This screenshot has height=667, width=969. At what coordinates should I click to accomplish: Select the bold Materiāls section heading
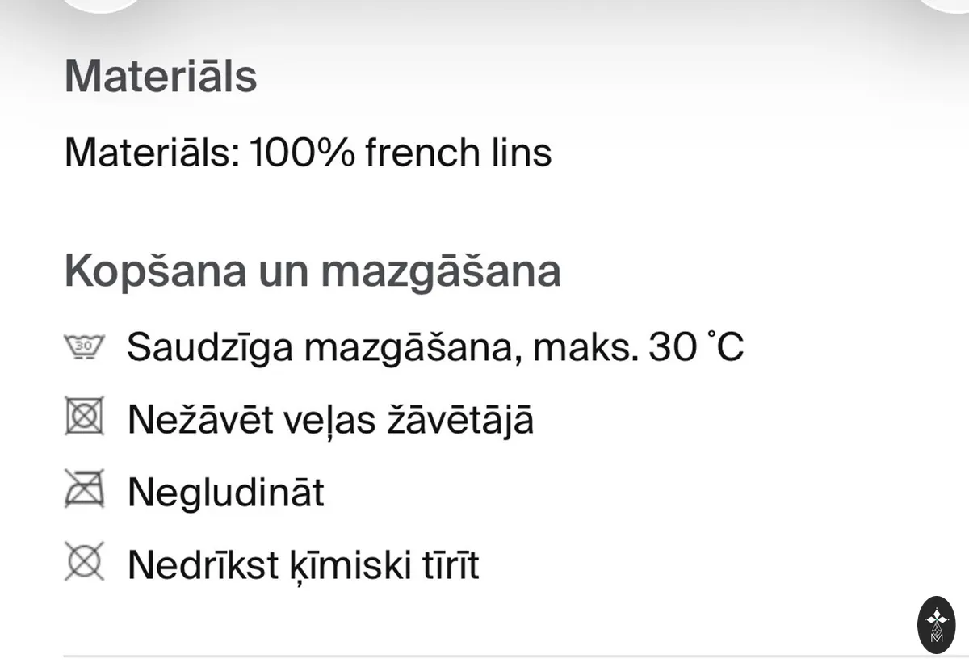coord(161,76)
